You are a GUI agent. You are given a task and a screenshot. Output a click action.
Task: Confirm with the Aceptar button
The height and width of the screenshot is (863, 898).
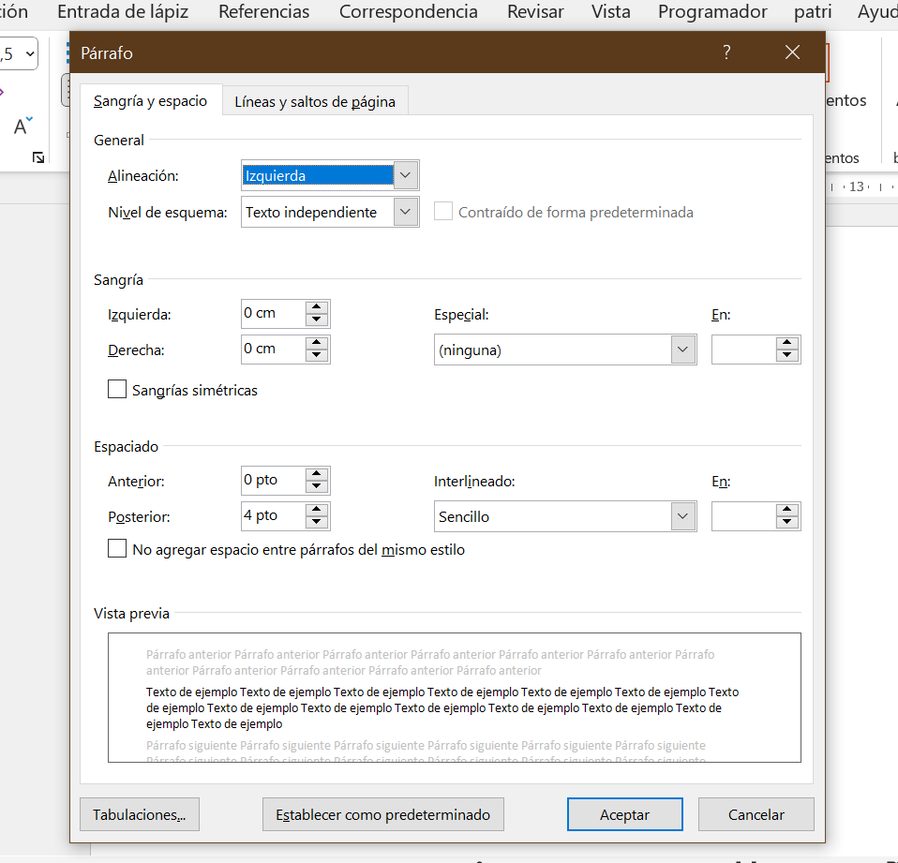pyautogui.click(x=625, y=814)
